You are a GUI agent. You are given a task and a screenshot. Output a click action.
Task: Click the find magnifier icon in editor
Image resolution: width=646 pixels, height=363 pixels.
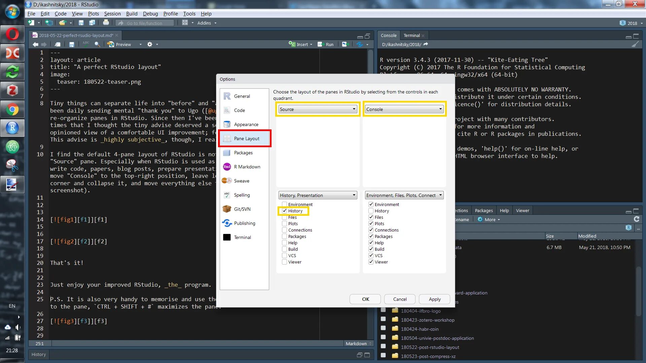(x=97, y=44)
